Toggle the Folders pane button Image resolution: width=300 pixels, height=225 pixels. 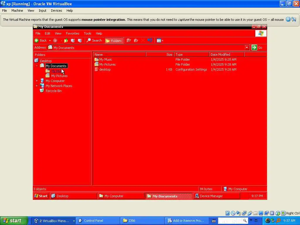tap(114, 40)
